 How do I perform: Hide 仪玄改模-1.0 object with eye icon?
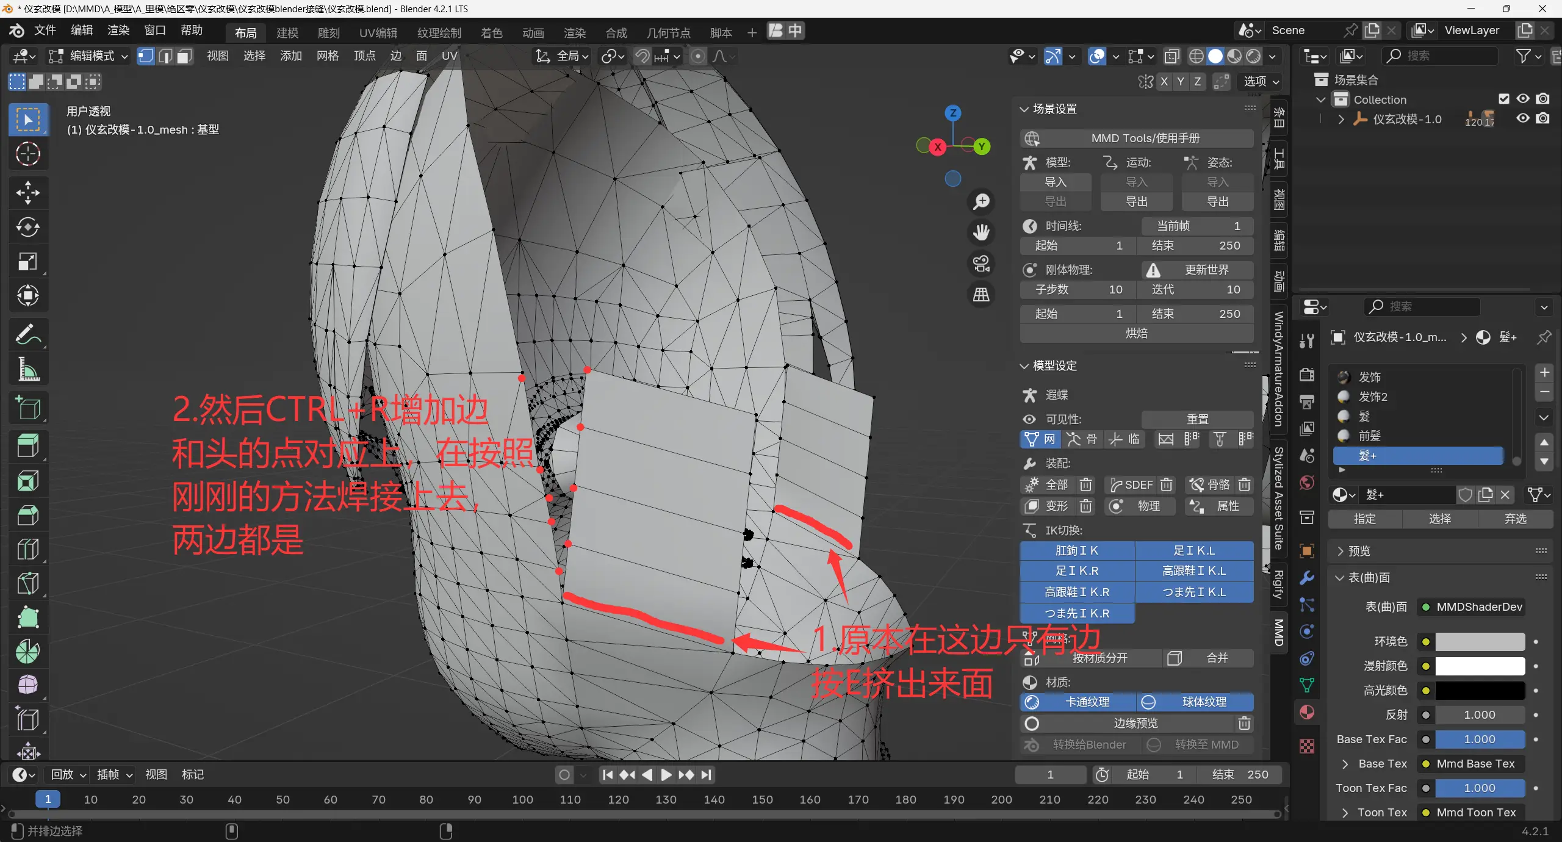coord(1523,118)
